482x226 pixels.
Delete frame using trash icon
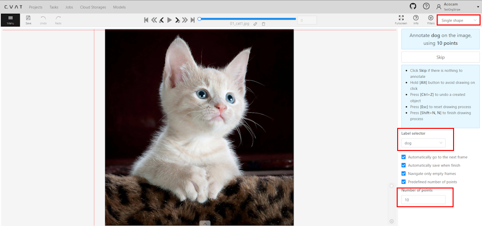[x=264, y=24]
